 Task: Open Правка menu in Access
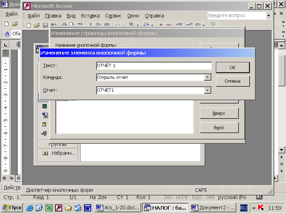(53, 16)
